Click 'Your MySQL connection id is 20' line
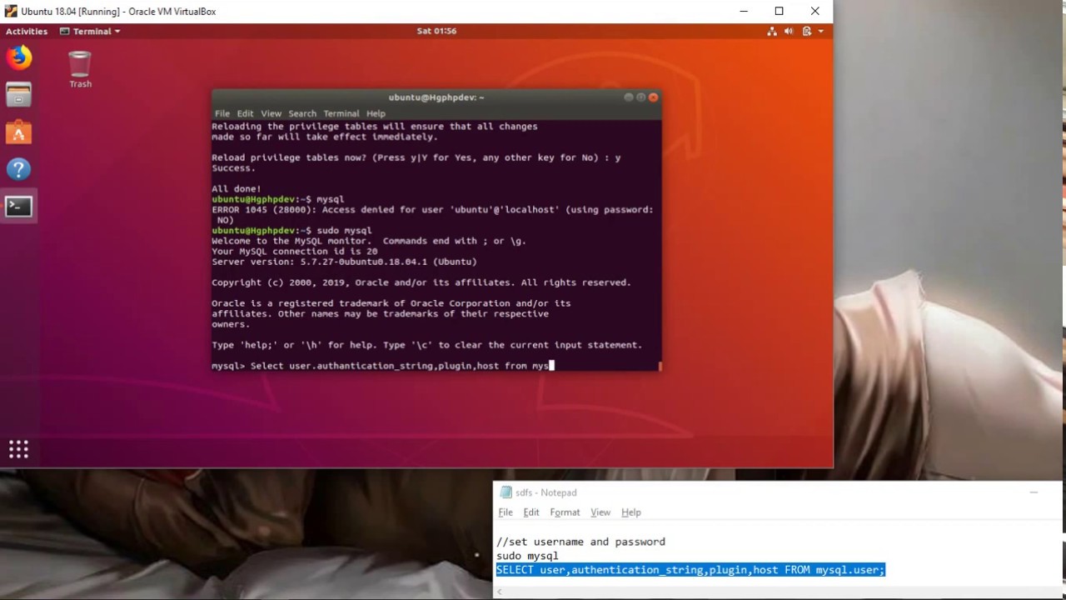This screenshot has width=1066, height=600. pos(294,251)
